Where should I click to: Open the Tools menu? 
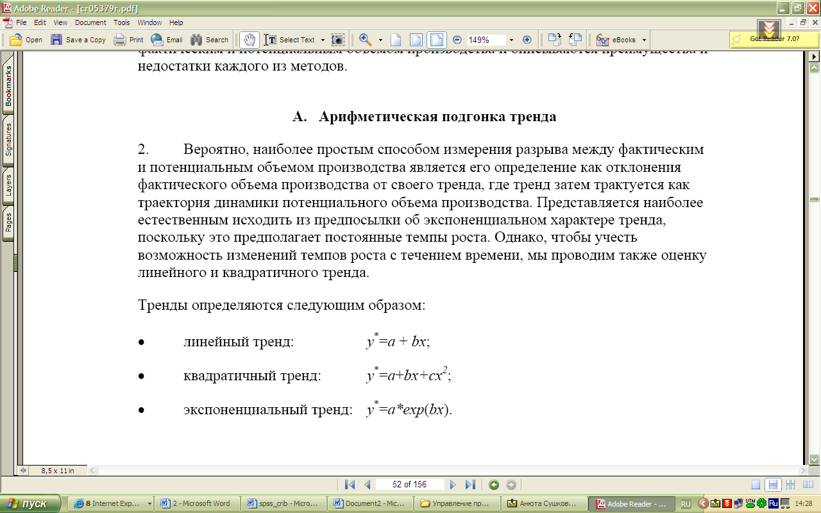(122, 22)
